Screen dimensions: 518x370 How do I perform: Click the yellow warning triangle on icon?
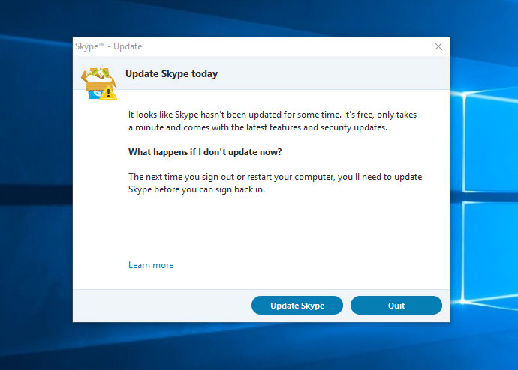coord(110,93)
